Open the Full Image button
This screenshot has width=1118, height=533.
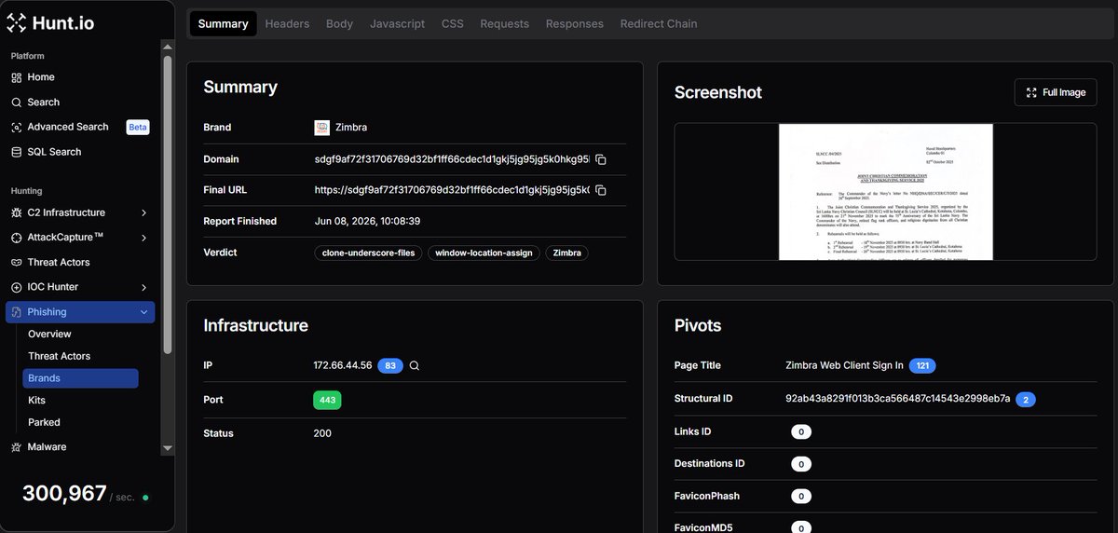[1056, 92]
